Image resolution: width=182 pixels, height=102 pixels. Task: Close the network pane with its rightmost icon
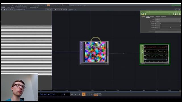coord(180,10)
